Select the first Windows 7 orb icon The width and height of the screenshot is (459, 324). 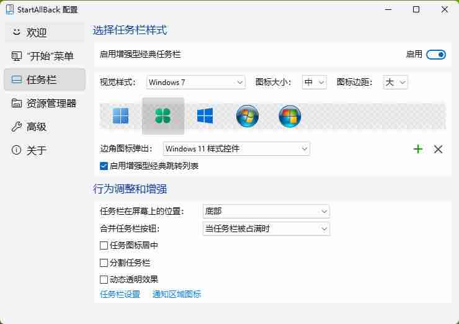point(247,116)
